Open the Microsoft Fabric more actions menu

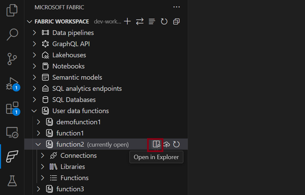point(176,7)
